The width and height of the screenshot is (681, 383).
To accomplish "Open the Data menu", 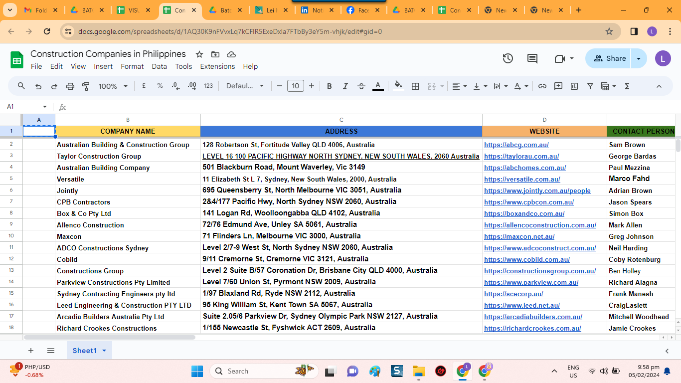I will tap(160, 66).
